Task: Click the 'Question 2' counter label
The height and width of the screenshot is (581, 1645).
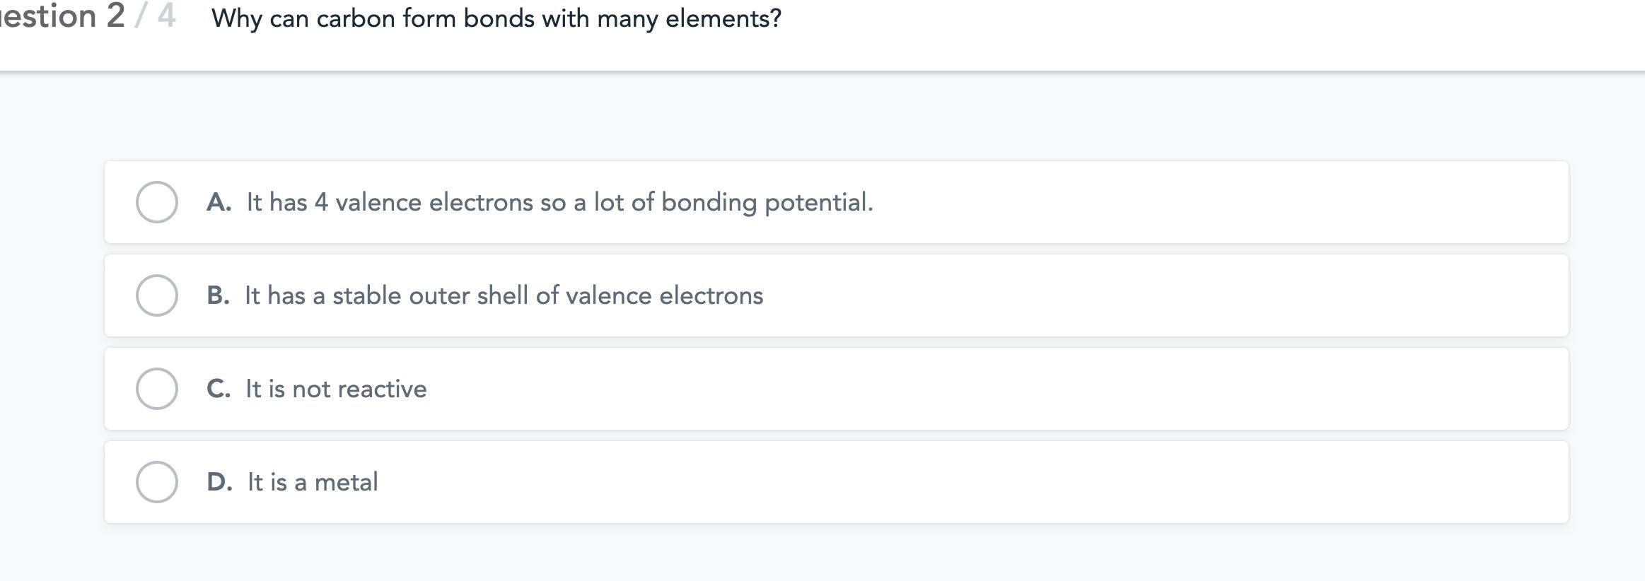Action: coord(62,17)
